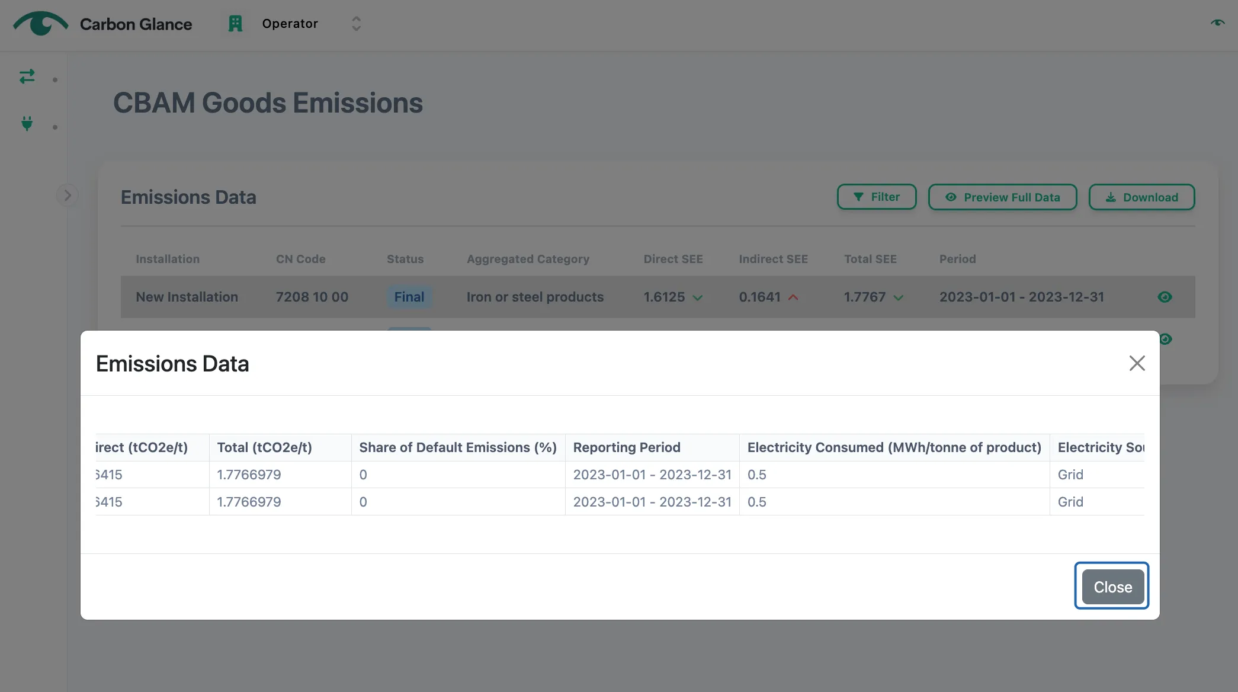Select the first 1.7766979 value in the dialog table
The width and height of the screenshot is (1238, 692).
[x=249, y=475]
